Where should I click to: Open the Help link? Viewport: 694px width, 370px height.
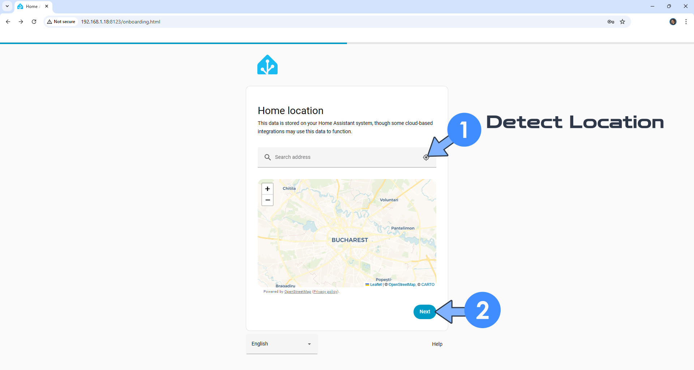pyautogui.click(x=437, y=344)
